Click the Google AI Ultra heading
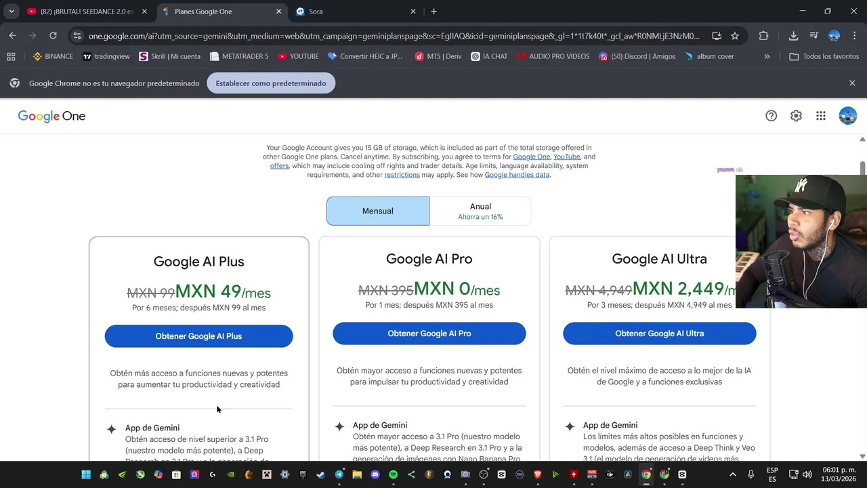867x488 pixels. tap(659, 259)
